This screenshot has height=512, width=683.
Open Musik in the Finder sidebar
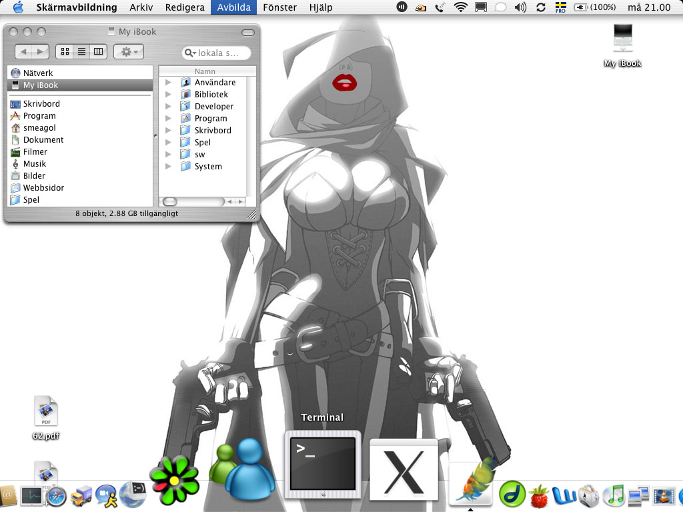coord(80,164)
